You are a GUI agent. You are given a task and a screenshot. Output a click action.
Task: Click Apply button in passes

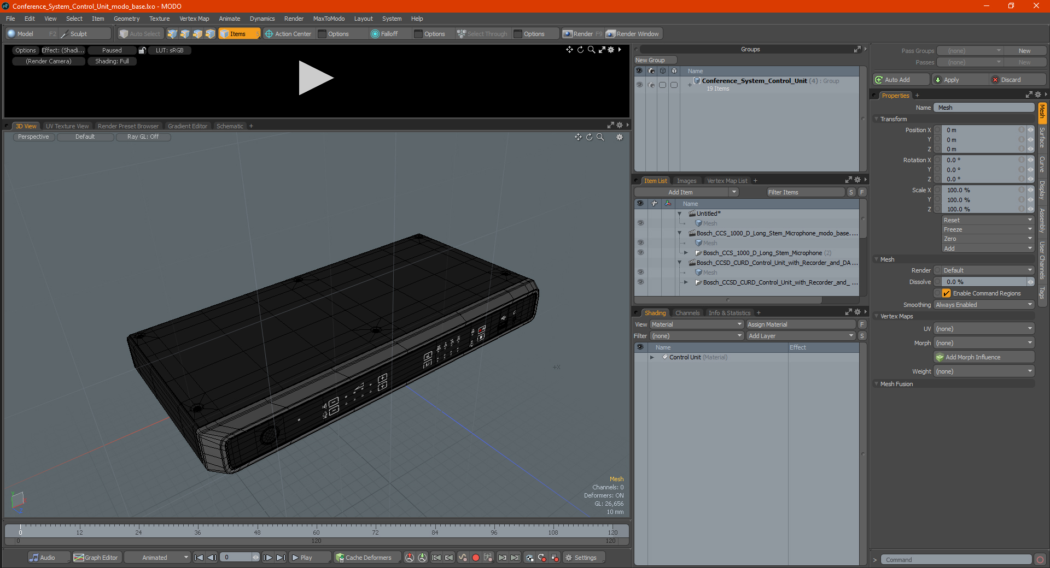[x=959, y=80]
